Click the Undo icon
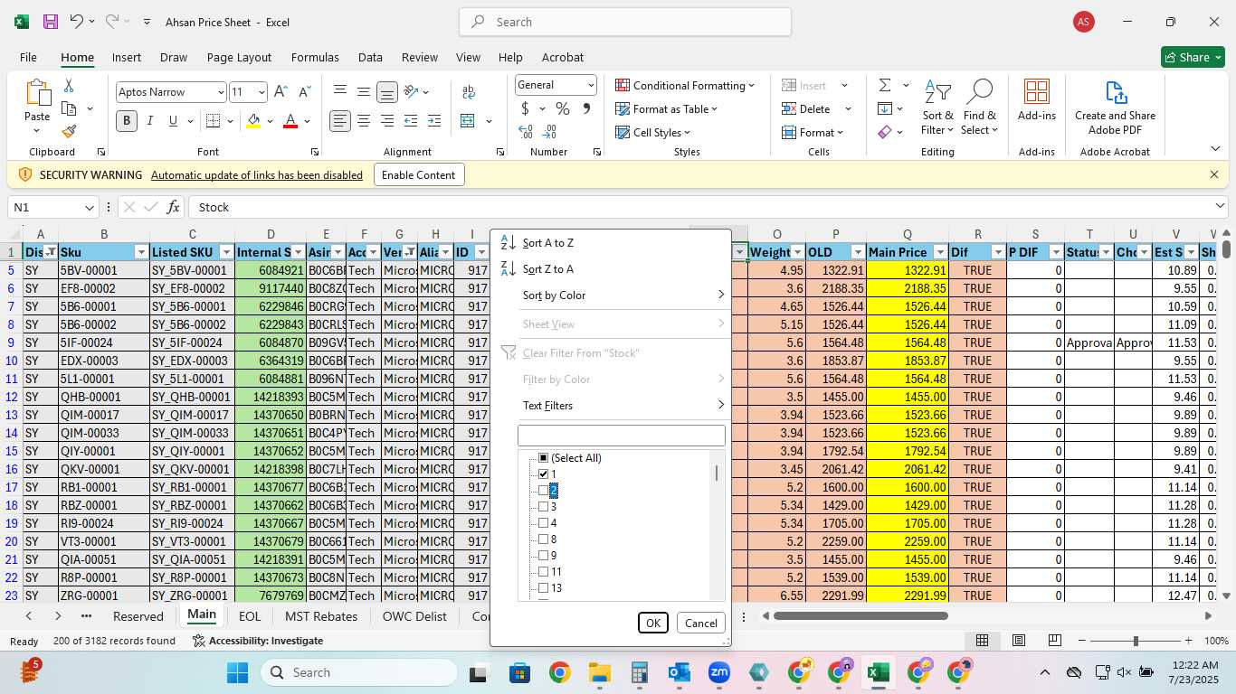Screen dimensions: 1236x694 coord(77,22)
